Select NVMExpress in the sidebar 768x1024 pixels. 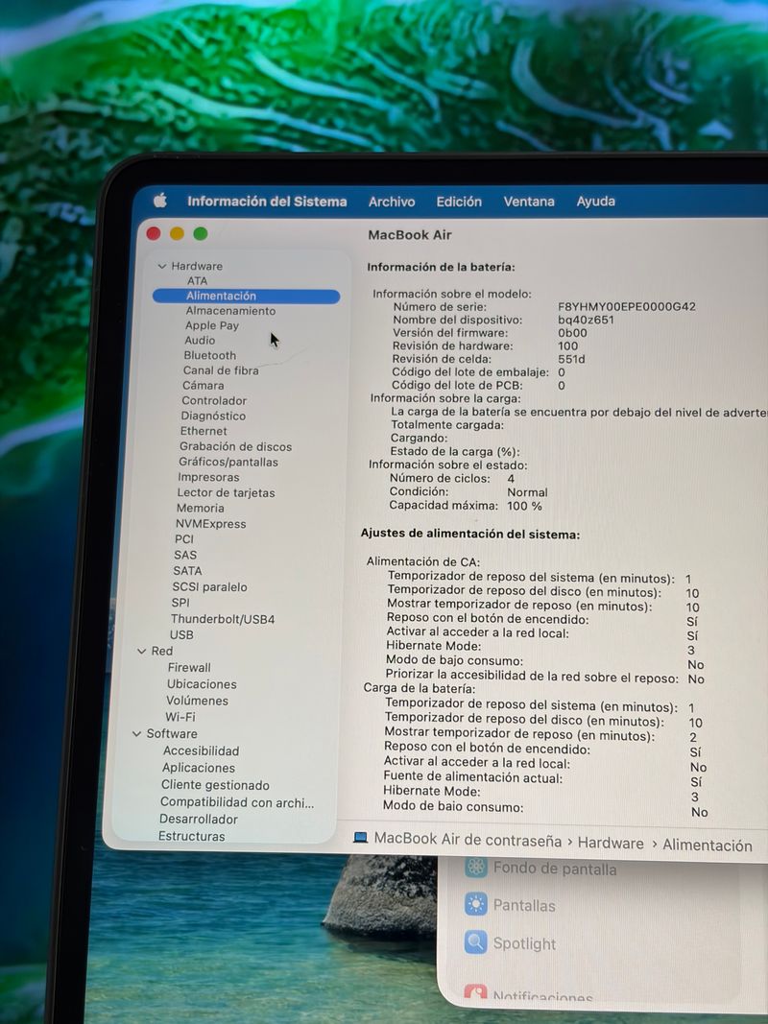click(211, 524)
